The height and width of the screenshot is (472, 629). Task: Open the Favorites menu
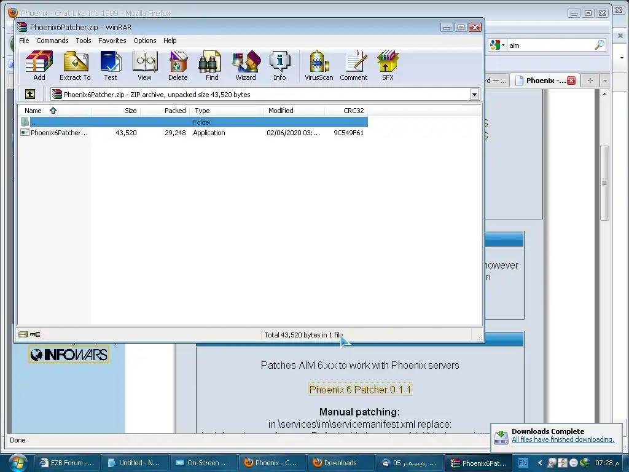(x=112, y=41)
